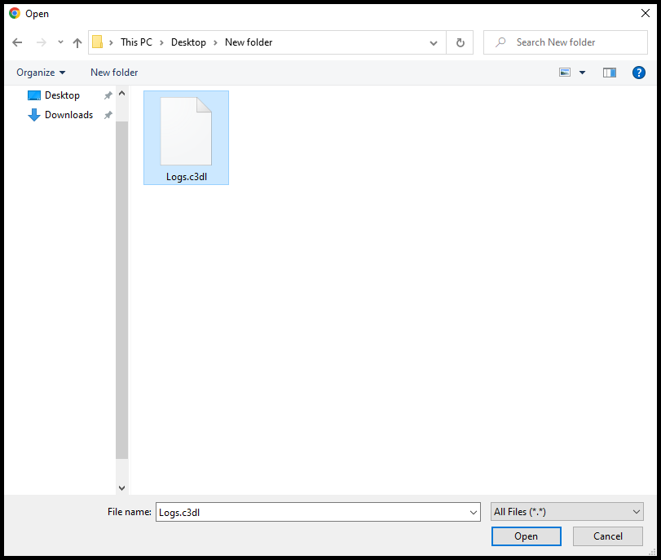
Task: Open Help with the question mark icon
Action: point(639,73)
